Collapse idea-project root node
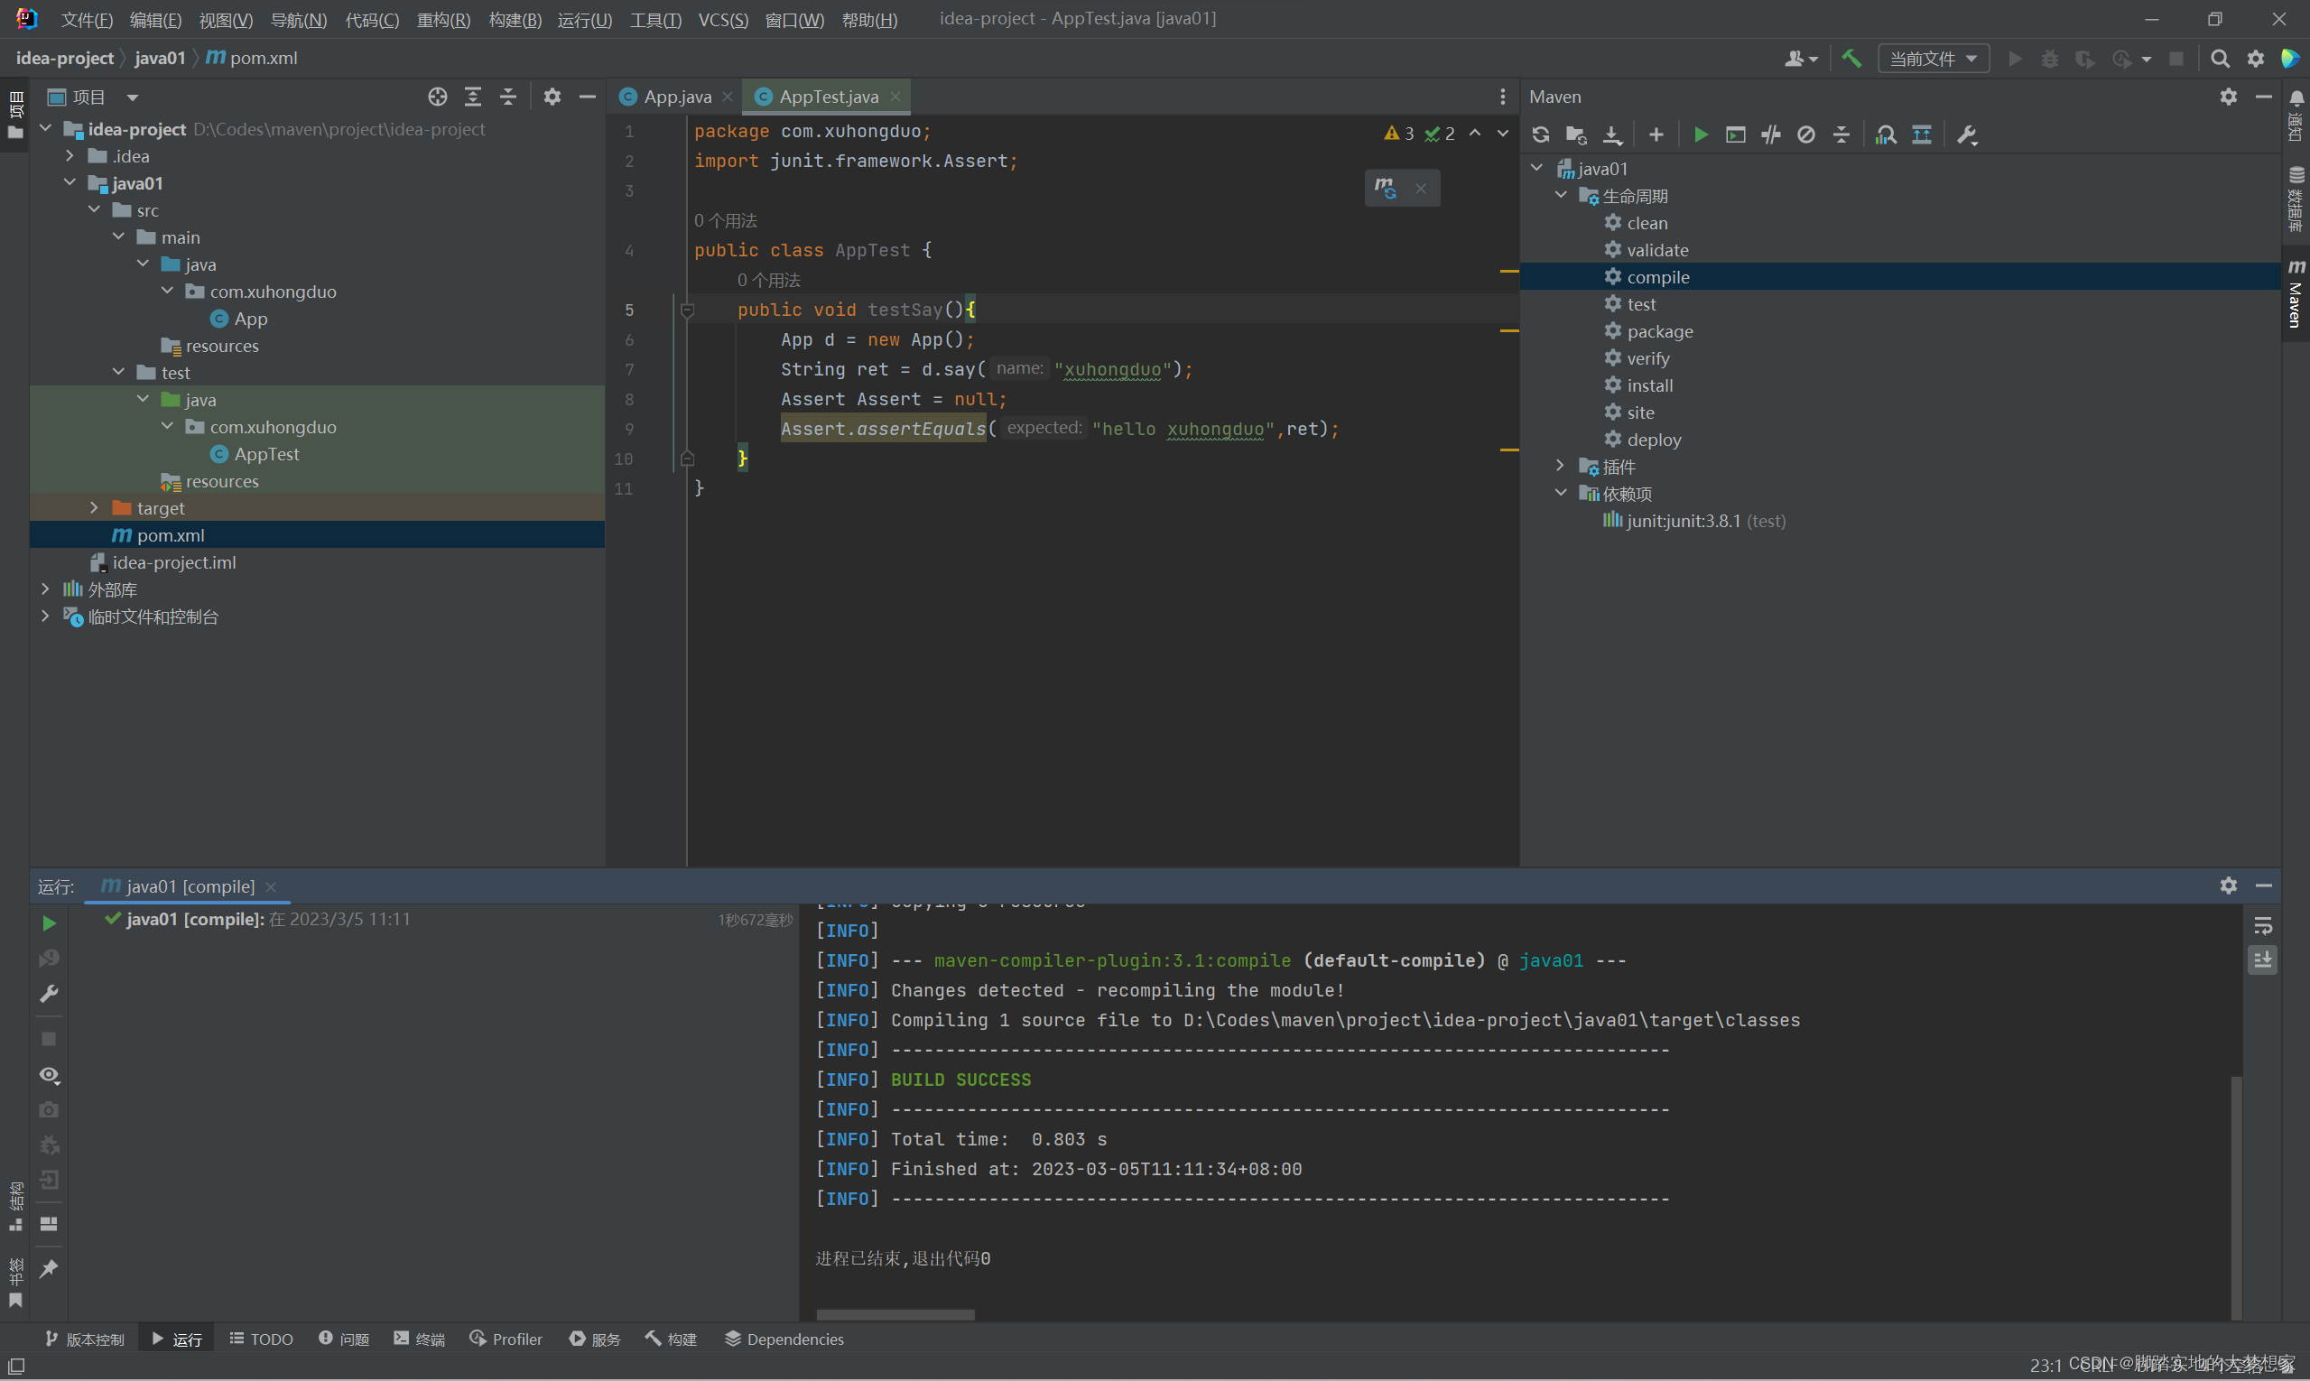Image resolution: width=2310 pixels, height=1381 pixels. [46, 128]
